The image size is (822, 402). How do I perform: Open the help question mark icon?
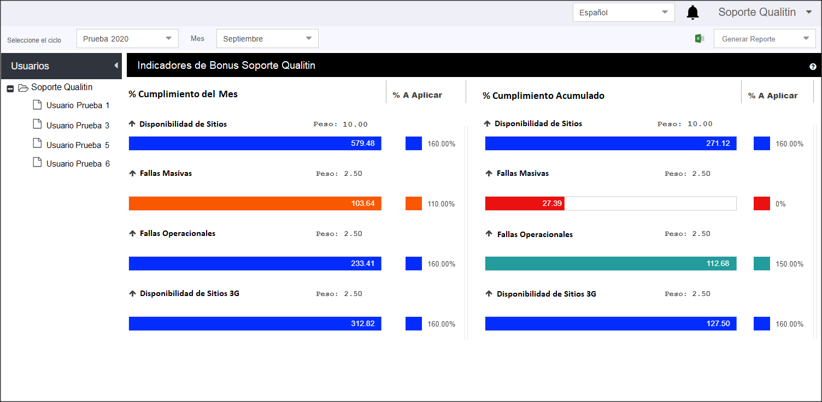(813, 67)
